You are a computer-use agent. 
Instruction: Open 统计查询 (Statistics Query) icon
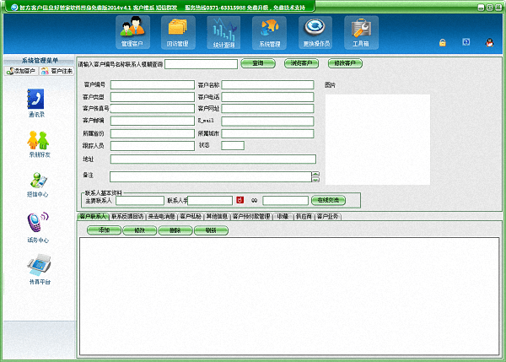click(x=223, y=32)
